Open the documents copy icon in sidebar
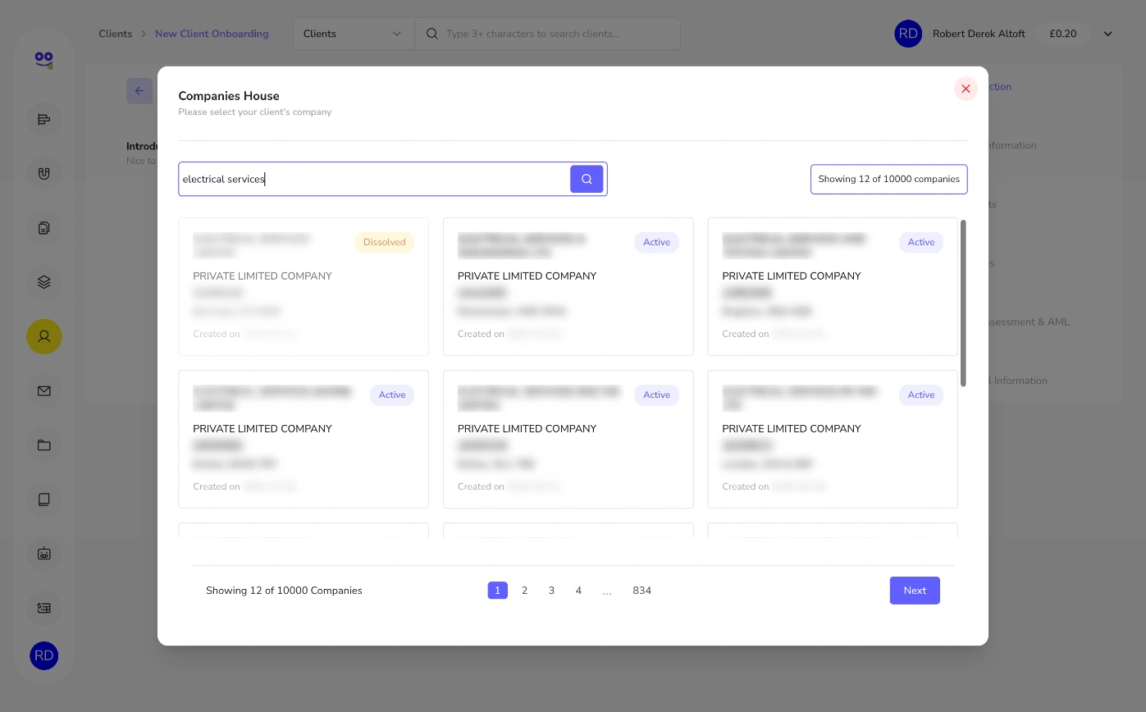The image size is (1146, 712). coord(44,228)
